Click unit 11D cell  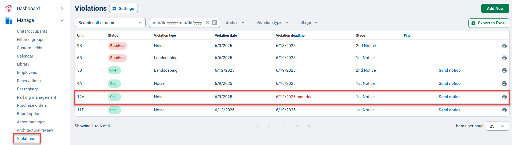coord(81,110)
